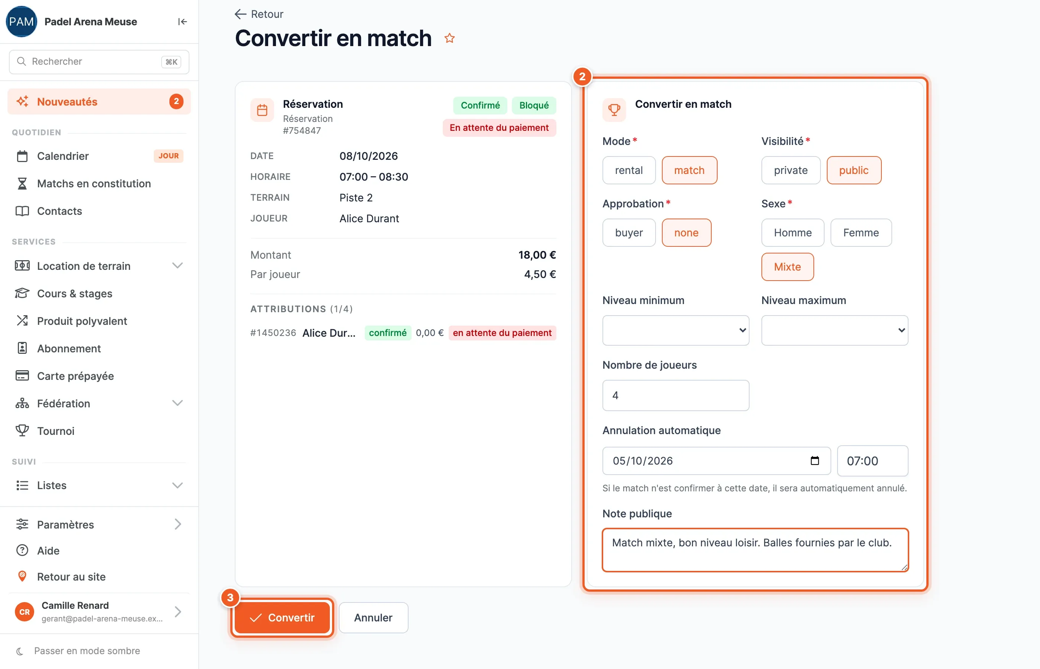
Task: Go to Abonnement menu item
Action: click(x=99, y=348)
